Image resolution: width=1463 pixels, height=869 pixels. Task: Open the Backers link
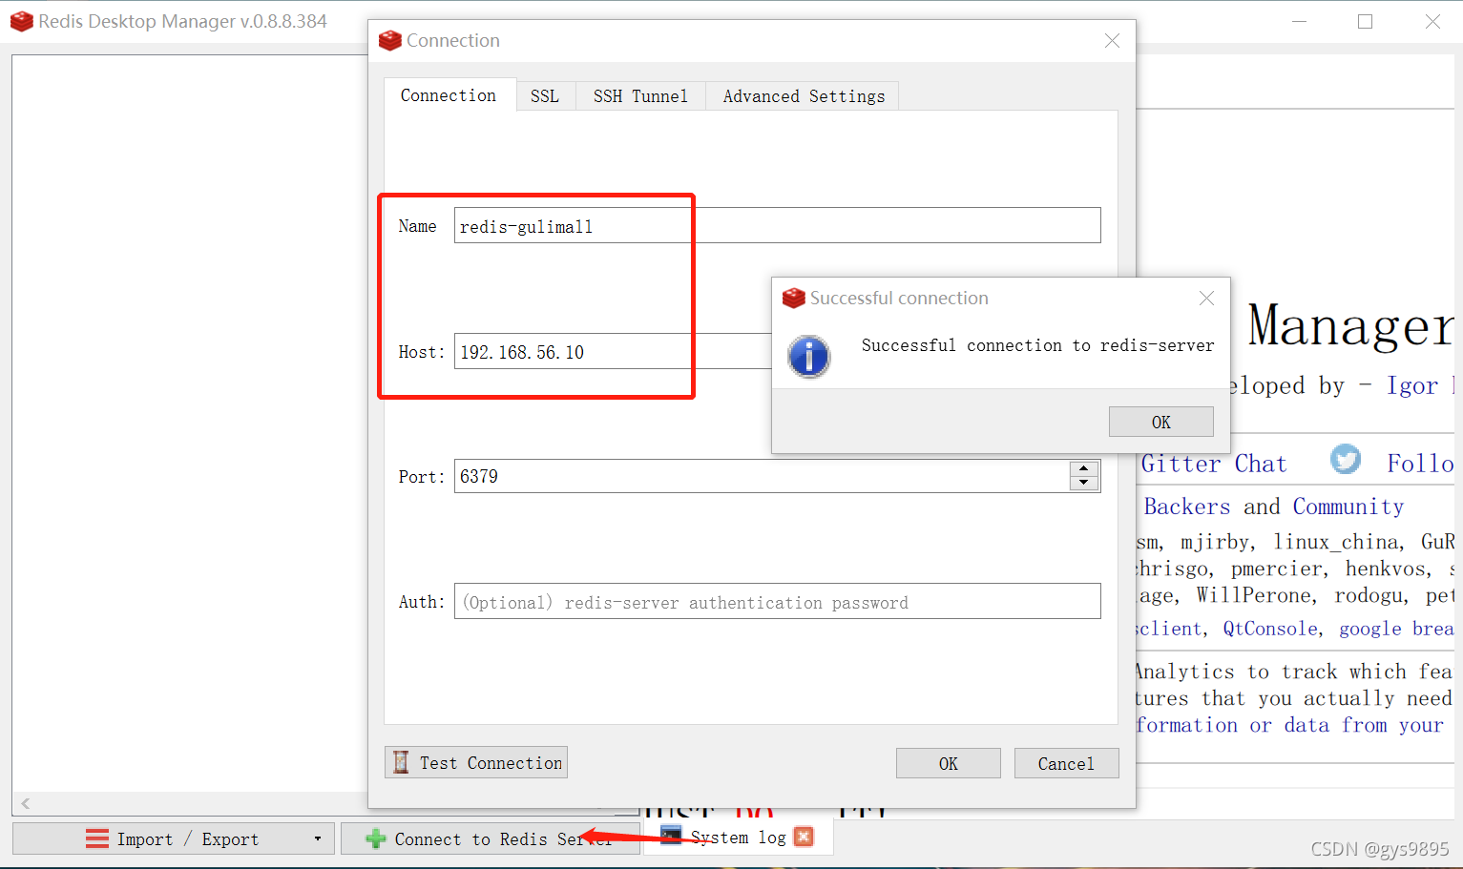coord(1187,507)
